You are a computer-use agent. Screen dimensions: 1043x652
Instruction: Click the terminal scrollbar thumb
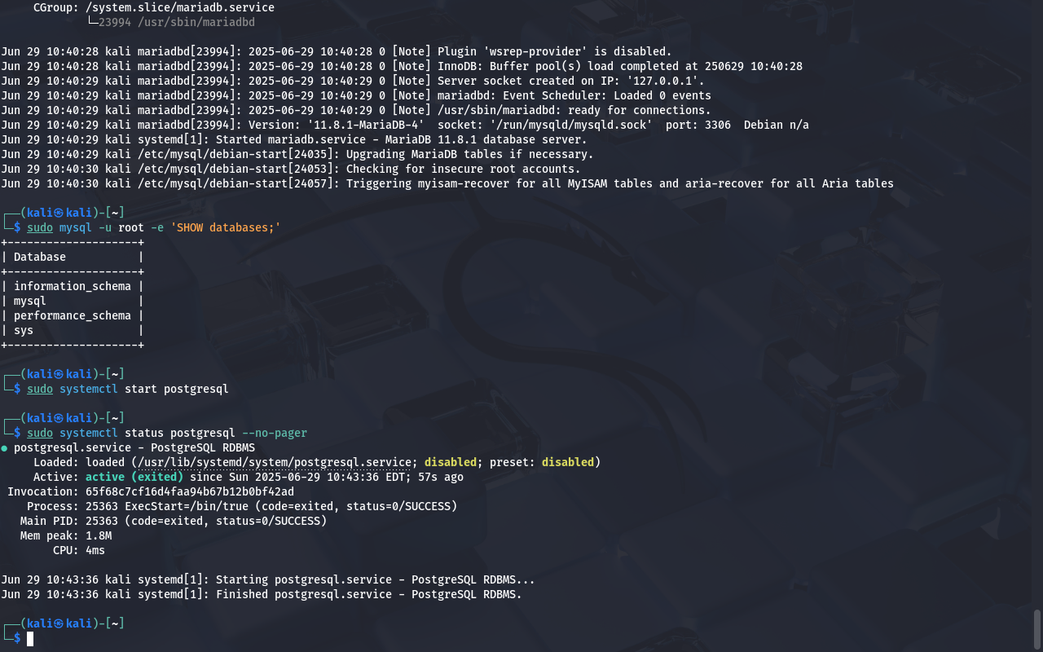tap(1037, 628)
